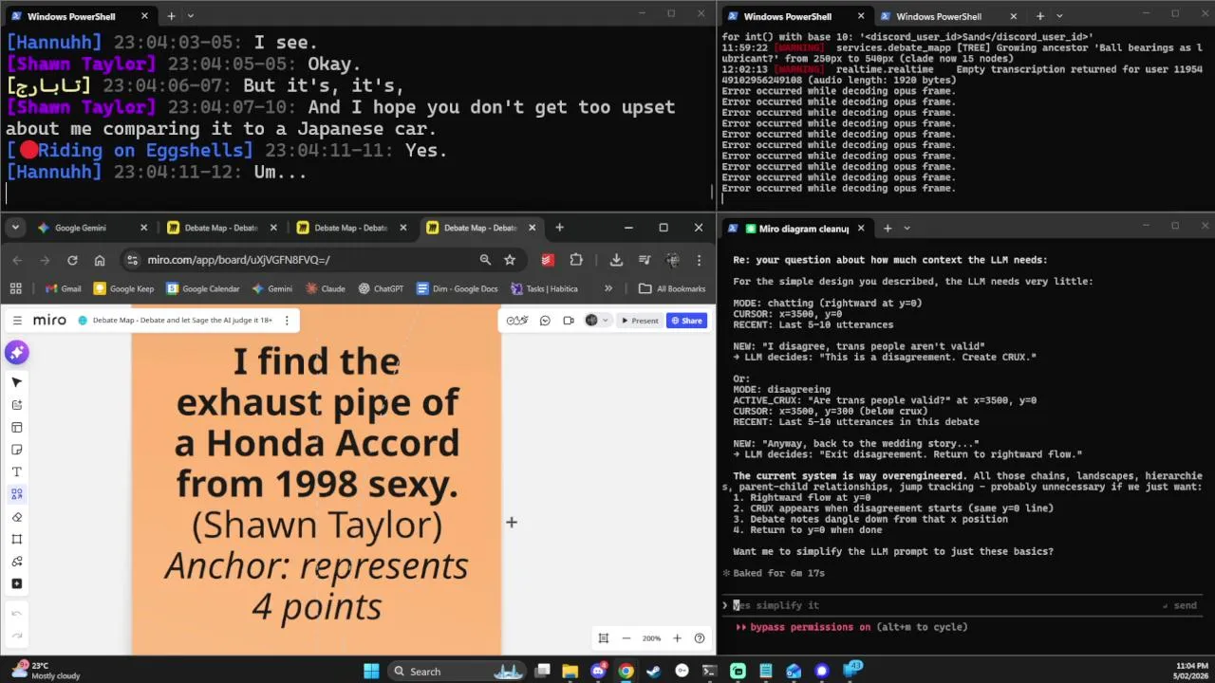The image size is (1215, 683).
Task: Open Chrome extensions puzzle icon
Action: click(576, 260)
